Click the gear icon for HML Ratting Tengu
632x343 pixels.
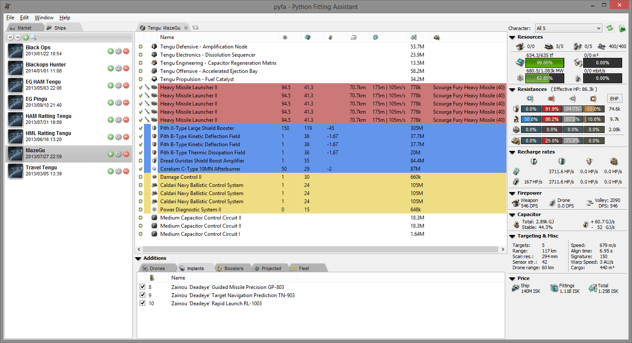tap(118, 137)
